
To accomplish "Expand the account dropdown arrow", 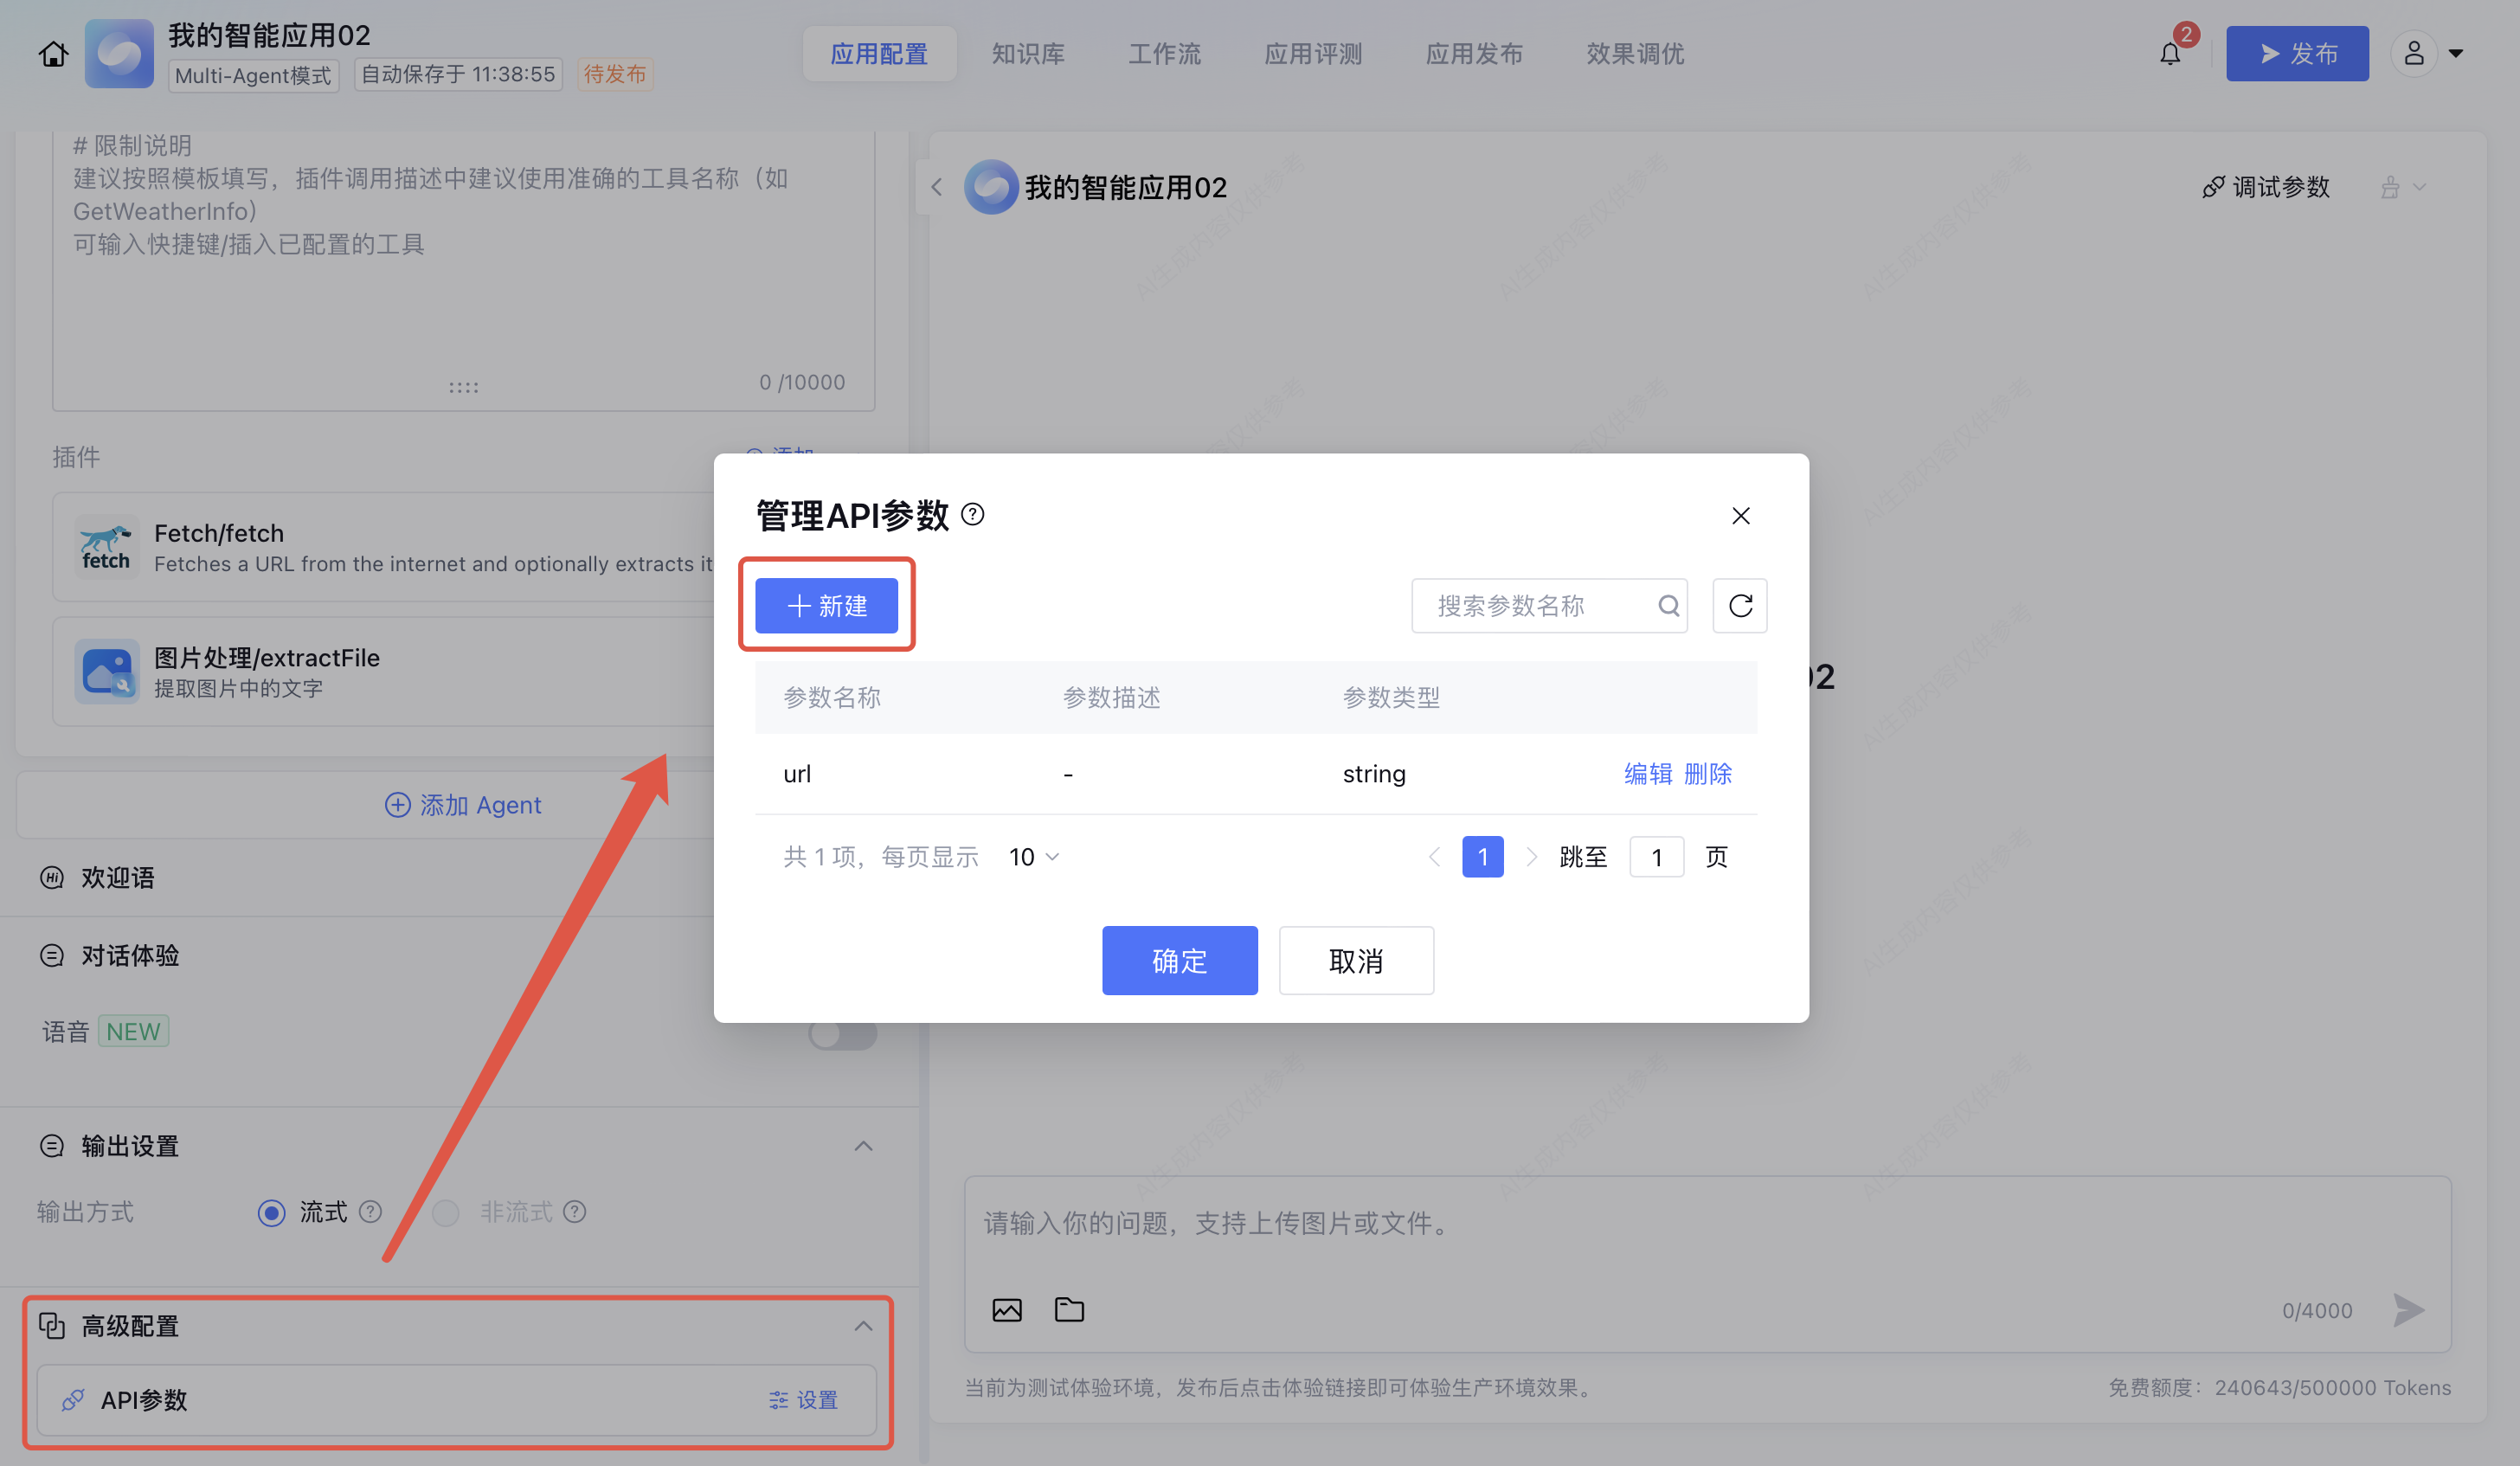I will (x=2457, y=54).
